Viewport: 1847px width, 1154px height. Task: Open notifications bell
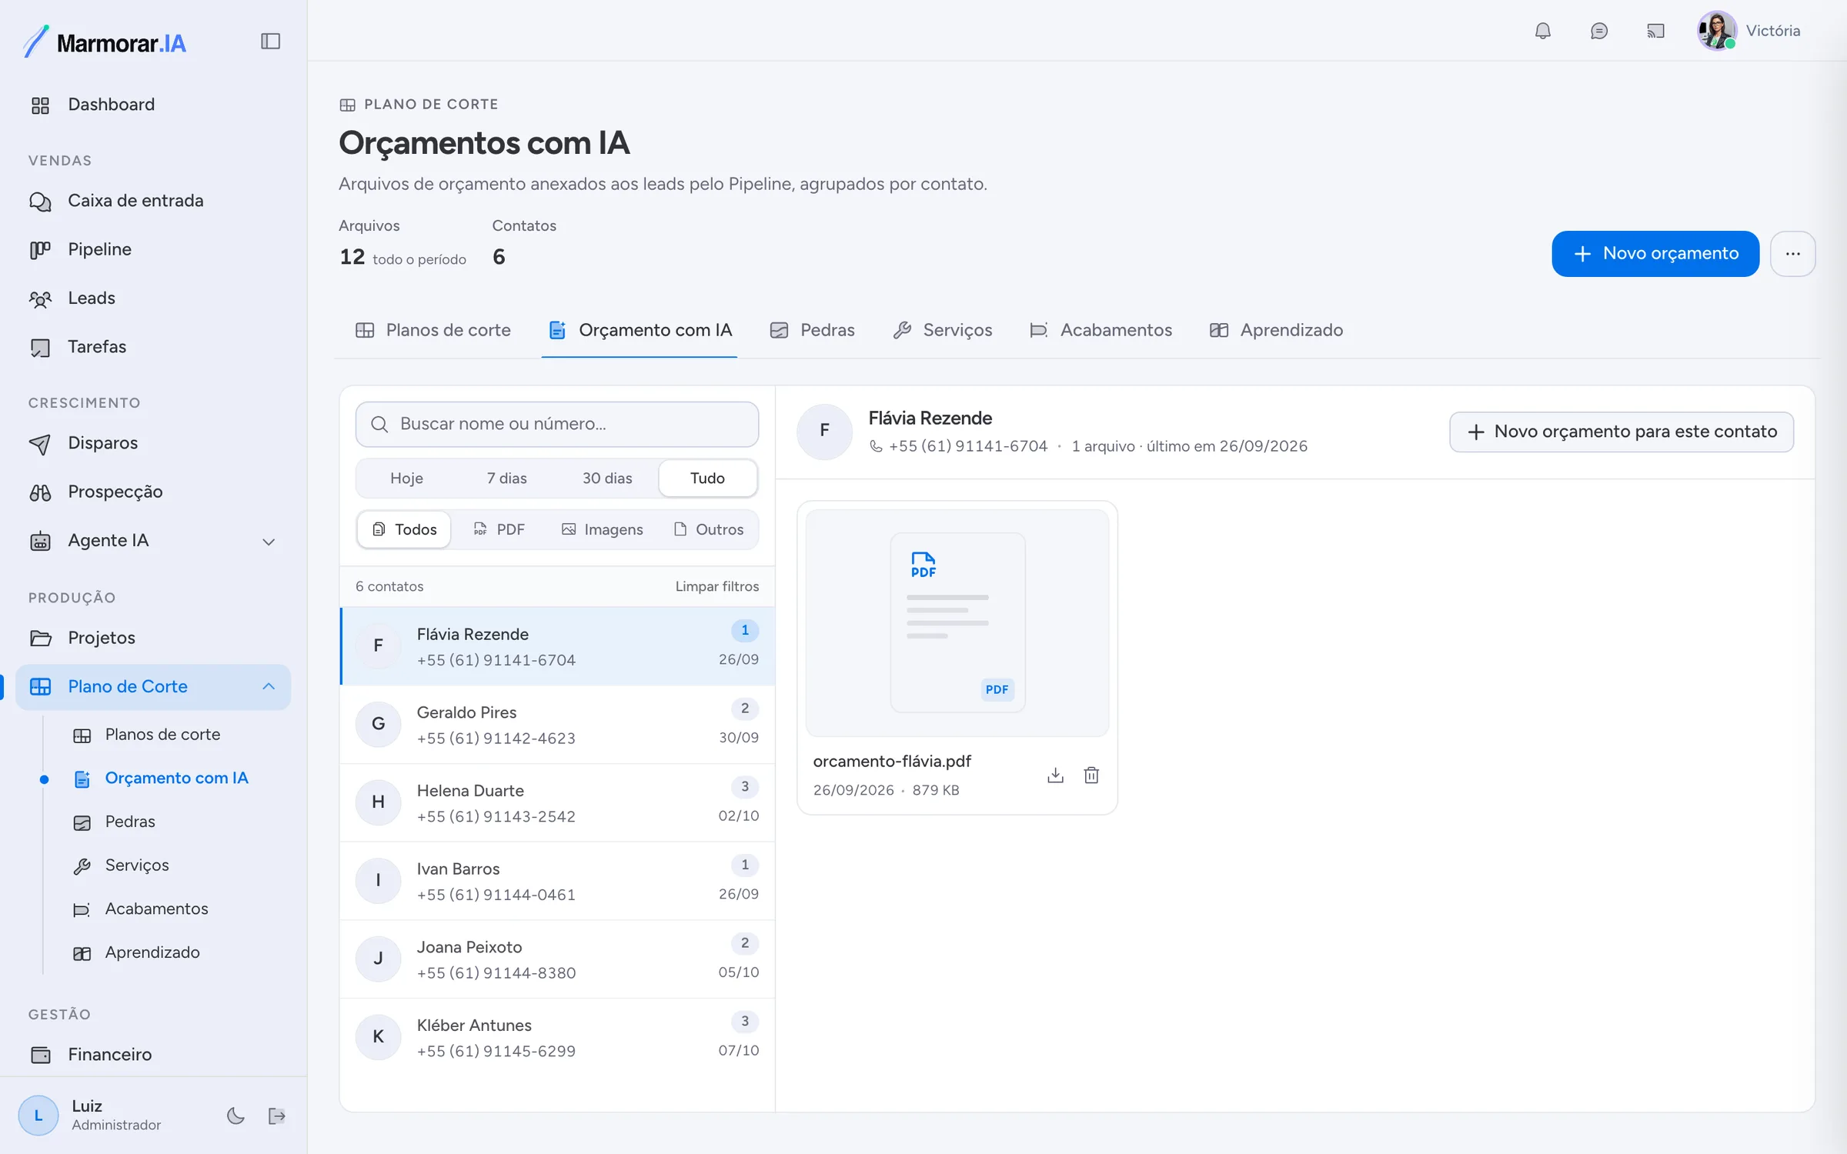(1542, 31)
